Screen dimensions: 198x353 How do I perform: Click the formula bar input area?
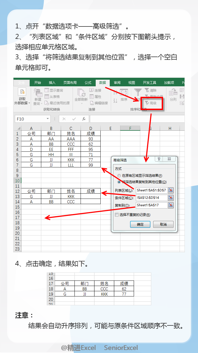coord(137,119)
